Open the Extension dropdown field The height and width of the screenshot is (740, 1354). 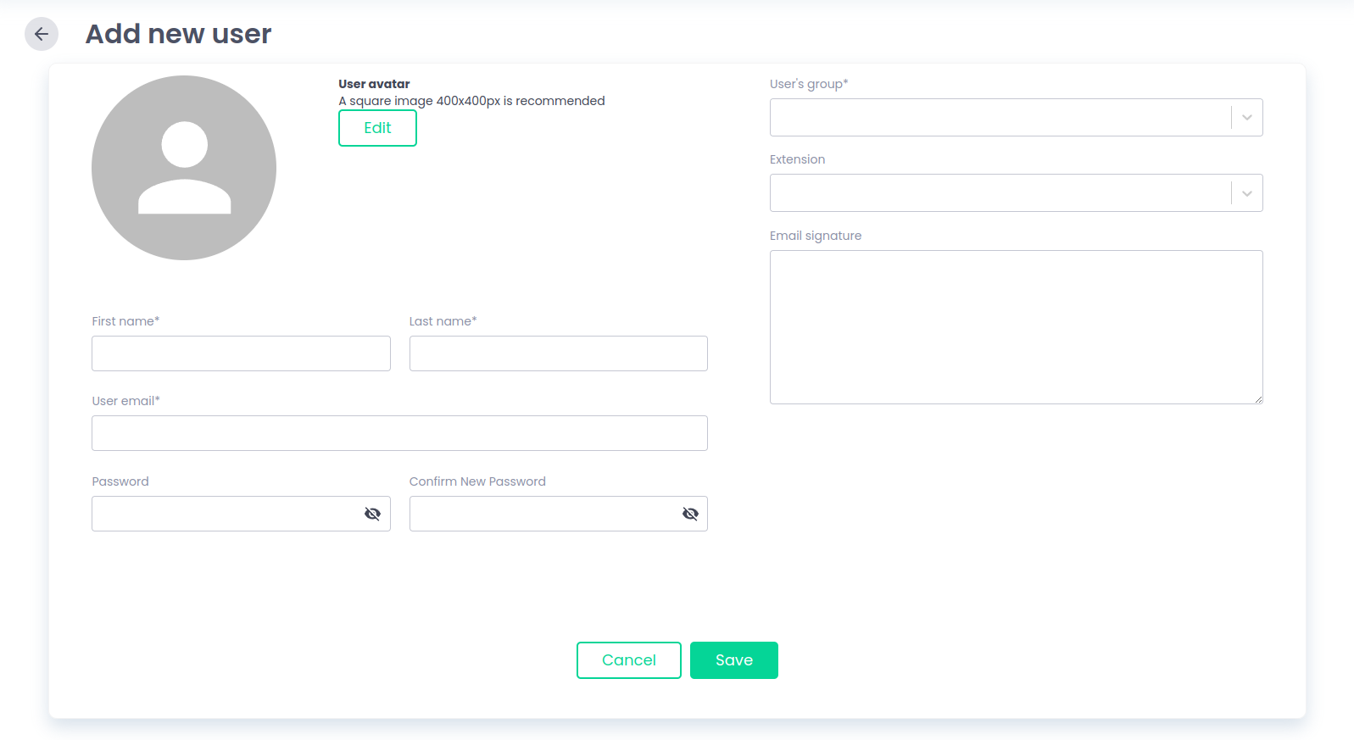click(999, 193)
